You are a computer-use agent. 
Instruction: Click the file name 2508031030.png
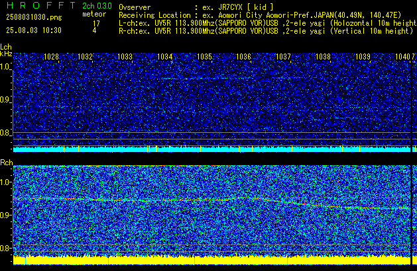(x=34, y=17)
